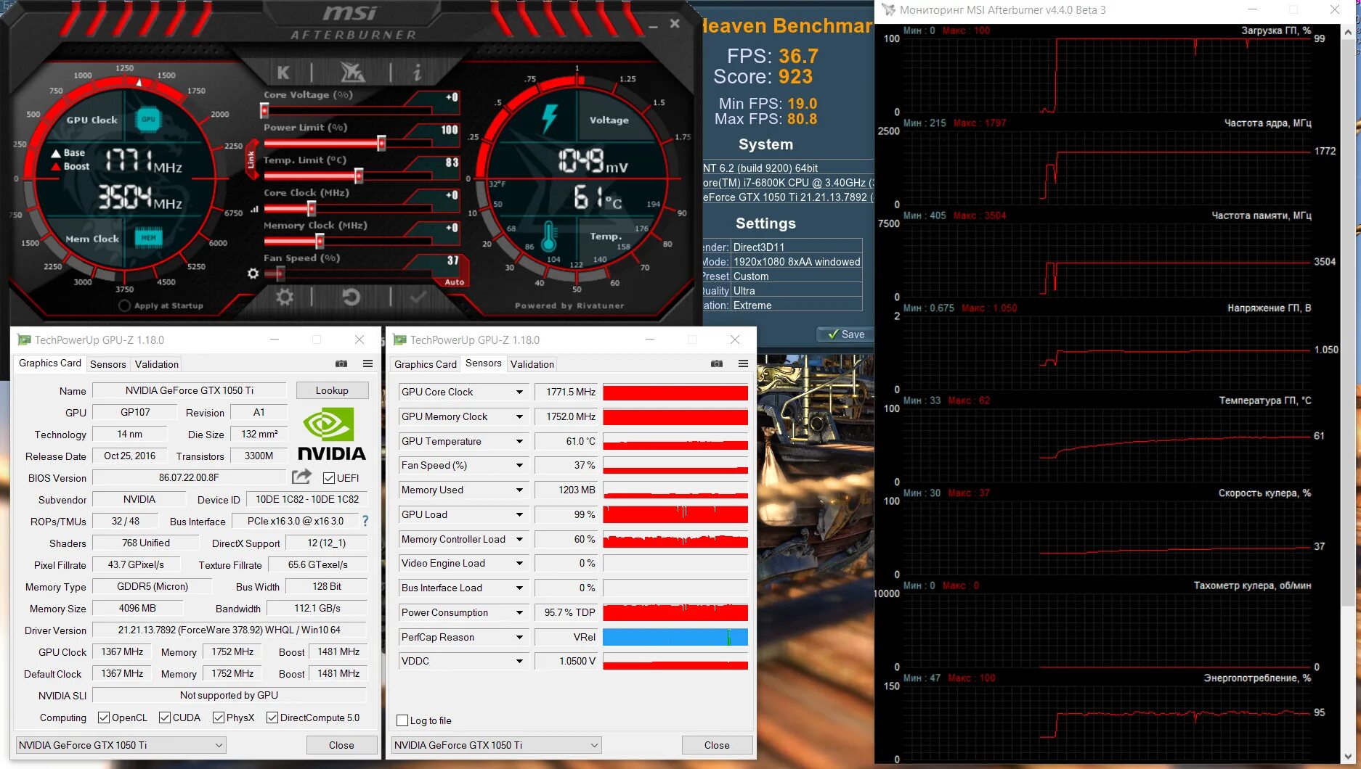Toggle the UEFI checkbox in GPU-Z

pos(329,478)
